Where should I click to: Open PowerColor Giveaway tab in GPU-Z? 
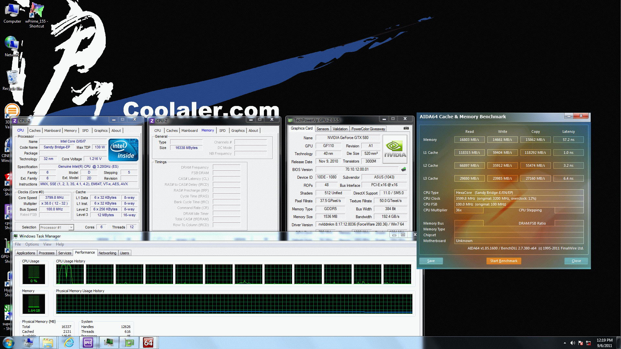click(368, 129)
